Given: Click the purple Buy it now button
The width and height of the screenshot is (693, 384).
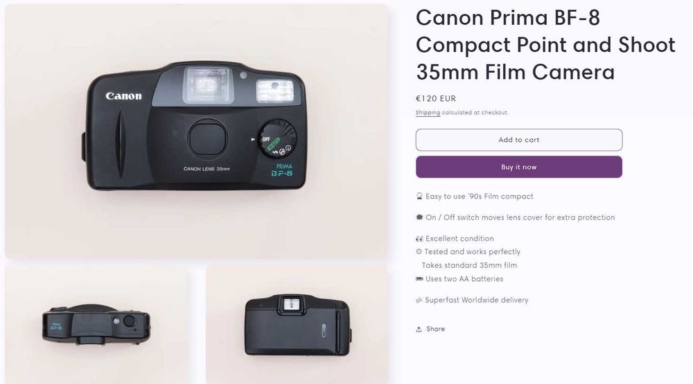Looking at the screenshot, I should (x=519, y=167).
